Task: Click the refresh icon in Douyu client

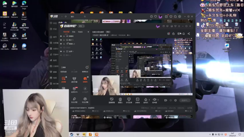Action: pos(66,16)
